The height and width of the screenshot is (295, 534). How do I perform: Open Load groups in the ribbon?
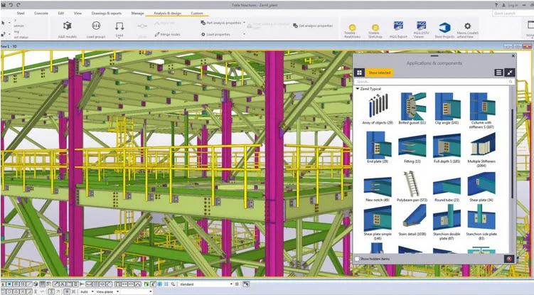(x=96, y=29)
